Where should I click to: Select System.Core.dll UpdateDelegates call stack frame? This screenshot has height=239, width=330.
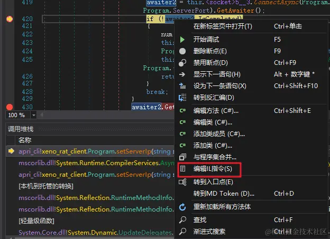pos(90,232)
